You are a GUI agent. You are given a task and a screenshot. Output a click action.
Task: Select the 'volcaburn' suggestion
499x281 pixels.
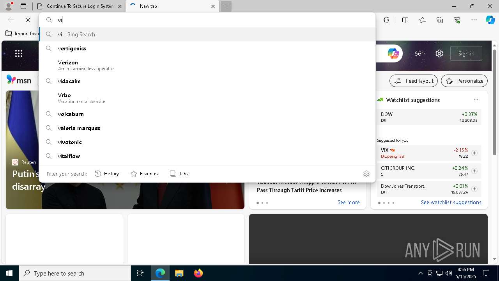pos(207,114)
